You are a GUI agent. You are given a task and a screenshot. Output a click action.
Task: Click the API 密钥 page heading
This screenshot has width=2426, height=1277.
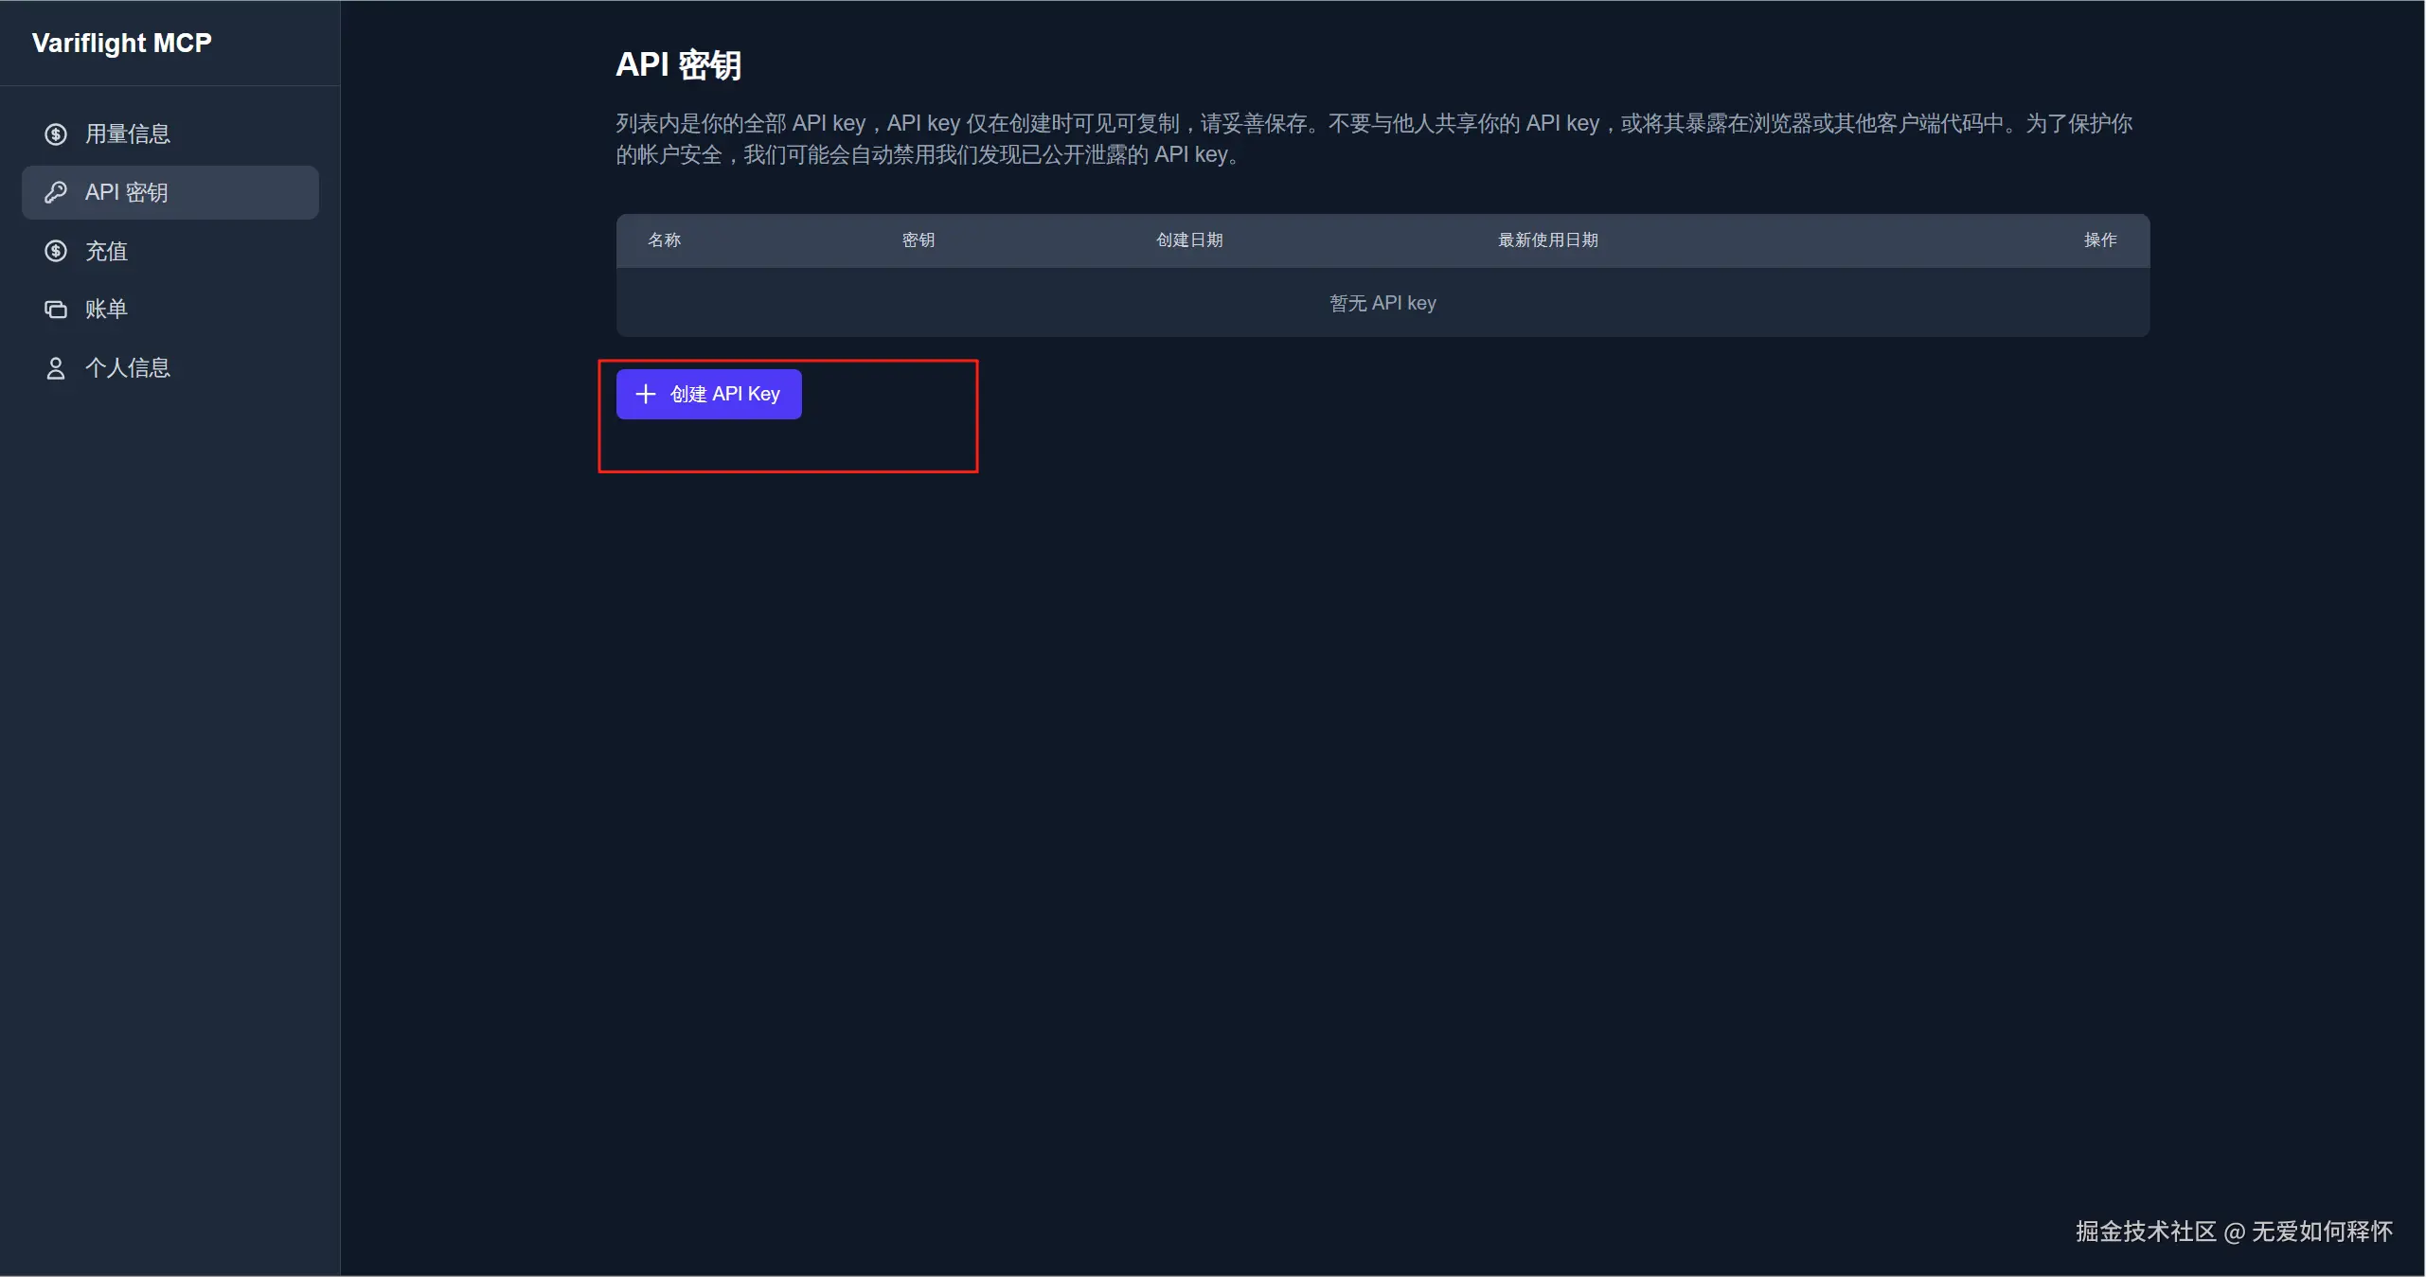pos(678,64)
